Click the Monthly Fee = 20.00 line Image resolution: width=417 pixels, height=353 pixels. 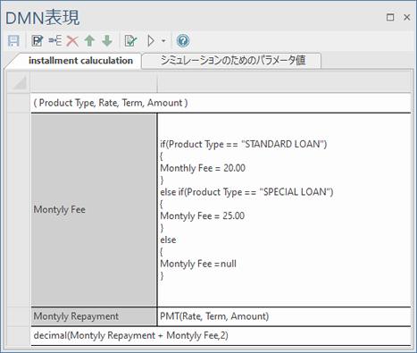click(x=203, y=168)
